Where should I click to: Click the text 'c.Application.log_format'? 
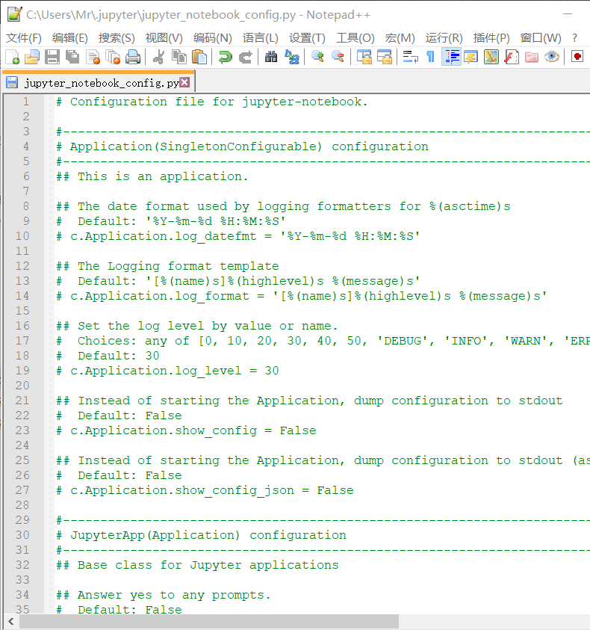click(x=159, y=296)
